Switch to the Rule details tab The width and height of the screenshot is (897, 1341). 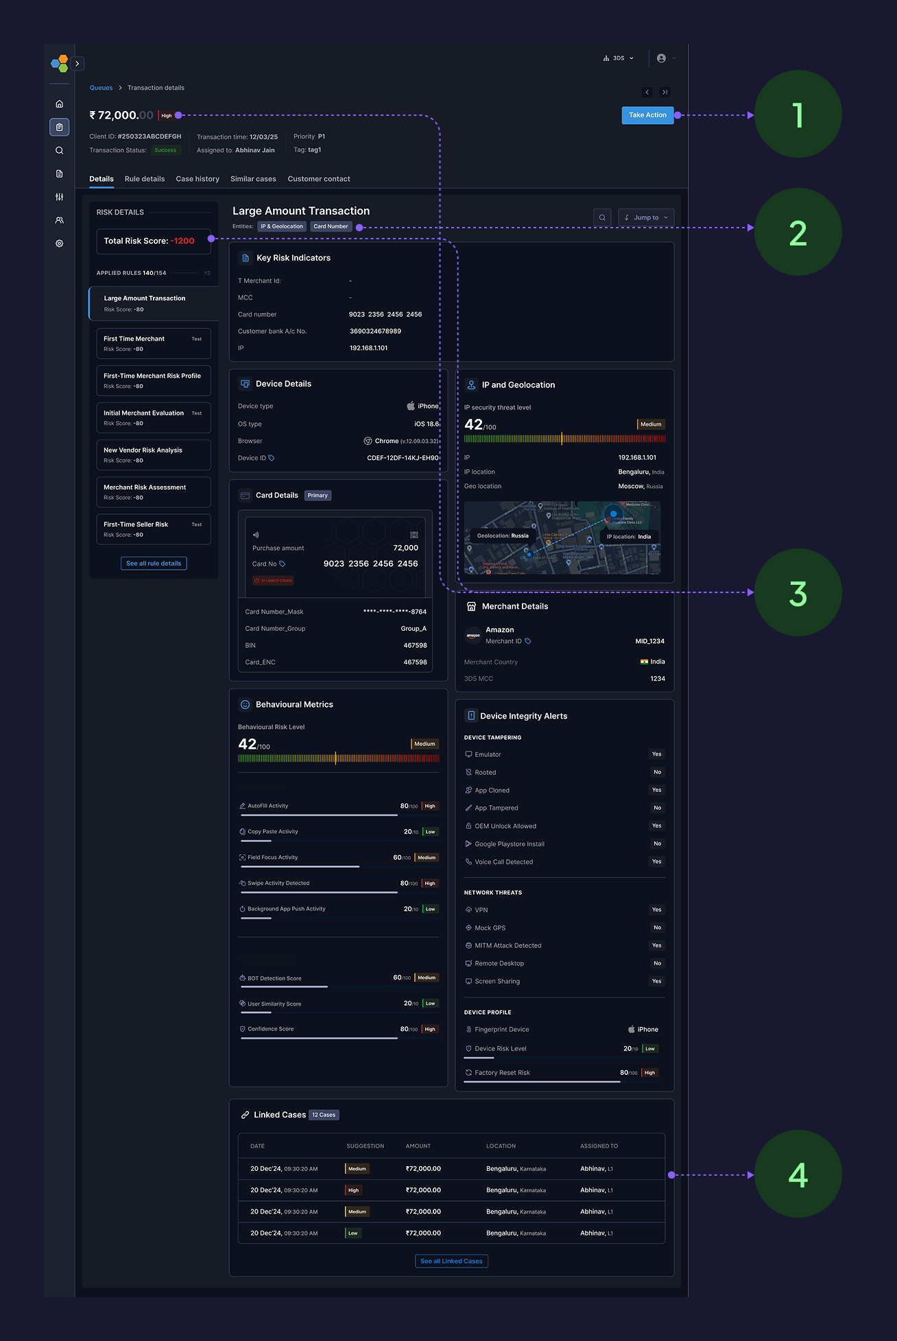pos(145,180)
